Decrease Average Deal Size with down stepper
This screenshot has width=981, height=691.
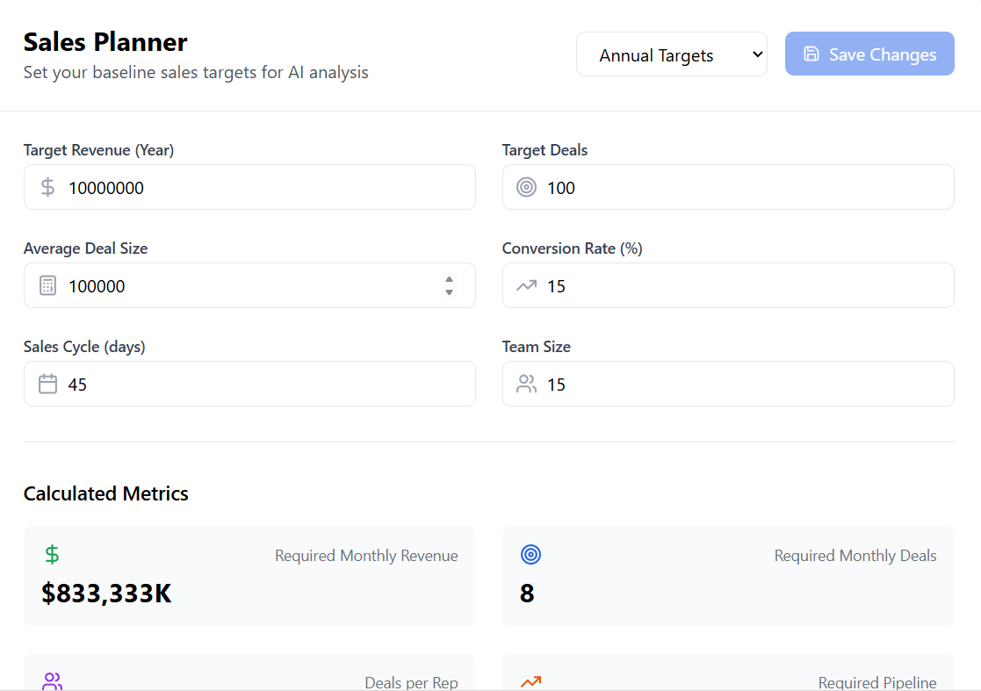[449, 292]
